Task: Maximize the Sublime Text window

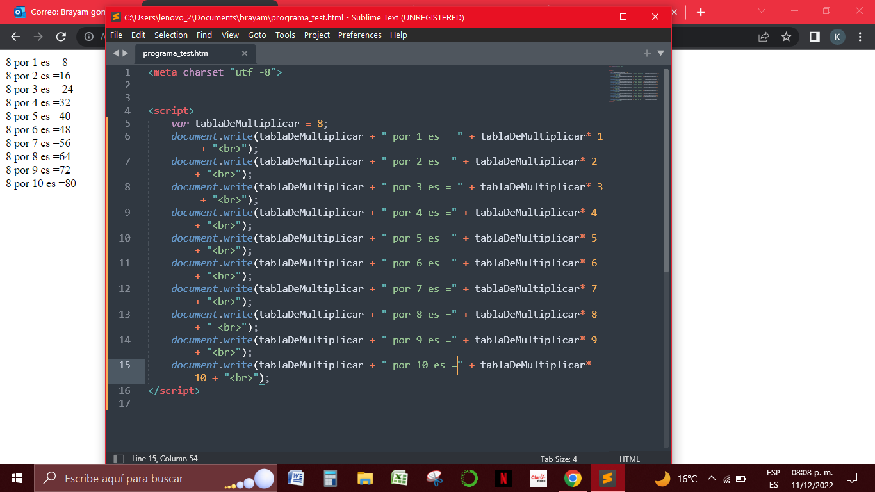Action: (x=623, y=17)
